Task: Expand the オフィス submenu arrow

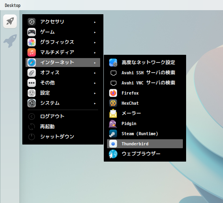Action: tap(95, 73)
